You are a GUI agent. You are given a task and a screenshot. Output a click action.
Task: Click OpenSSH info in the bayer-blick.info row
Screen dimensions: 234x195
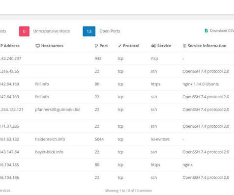point(206,152)
